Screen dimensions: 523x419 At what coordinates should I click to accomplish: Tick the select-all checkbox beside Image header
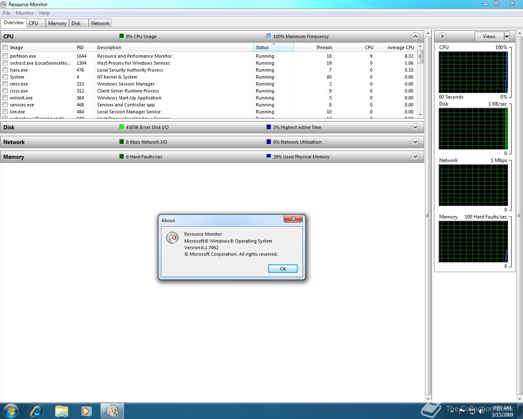pyautogui.click(x=5, y=47)
